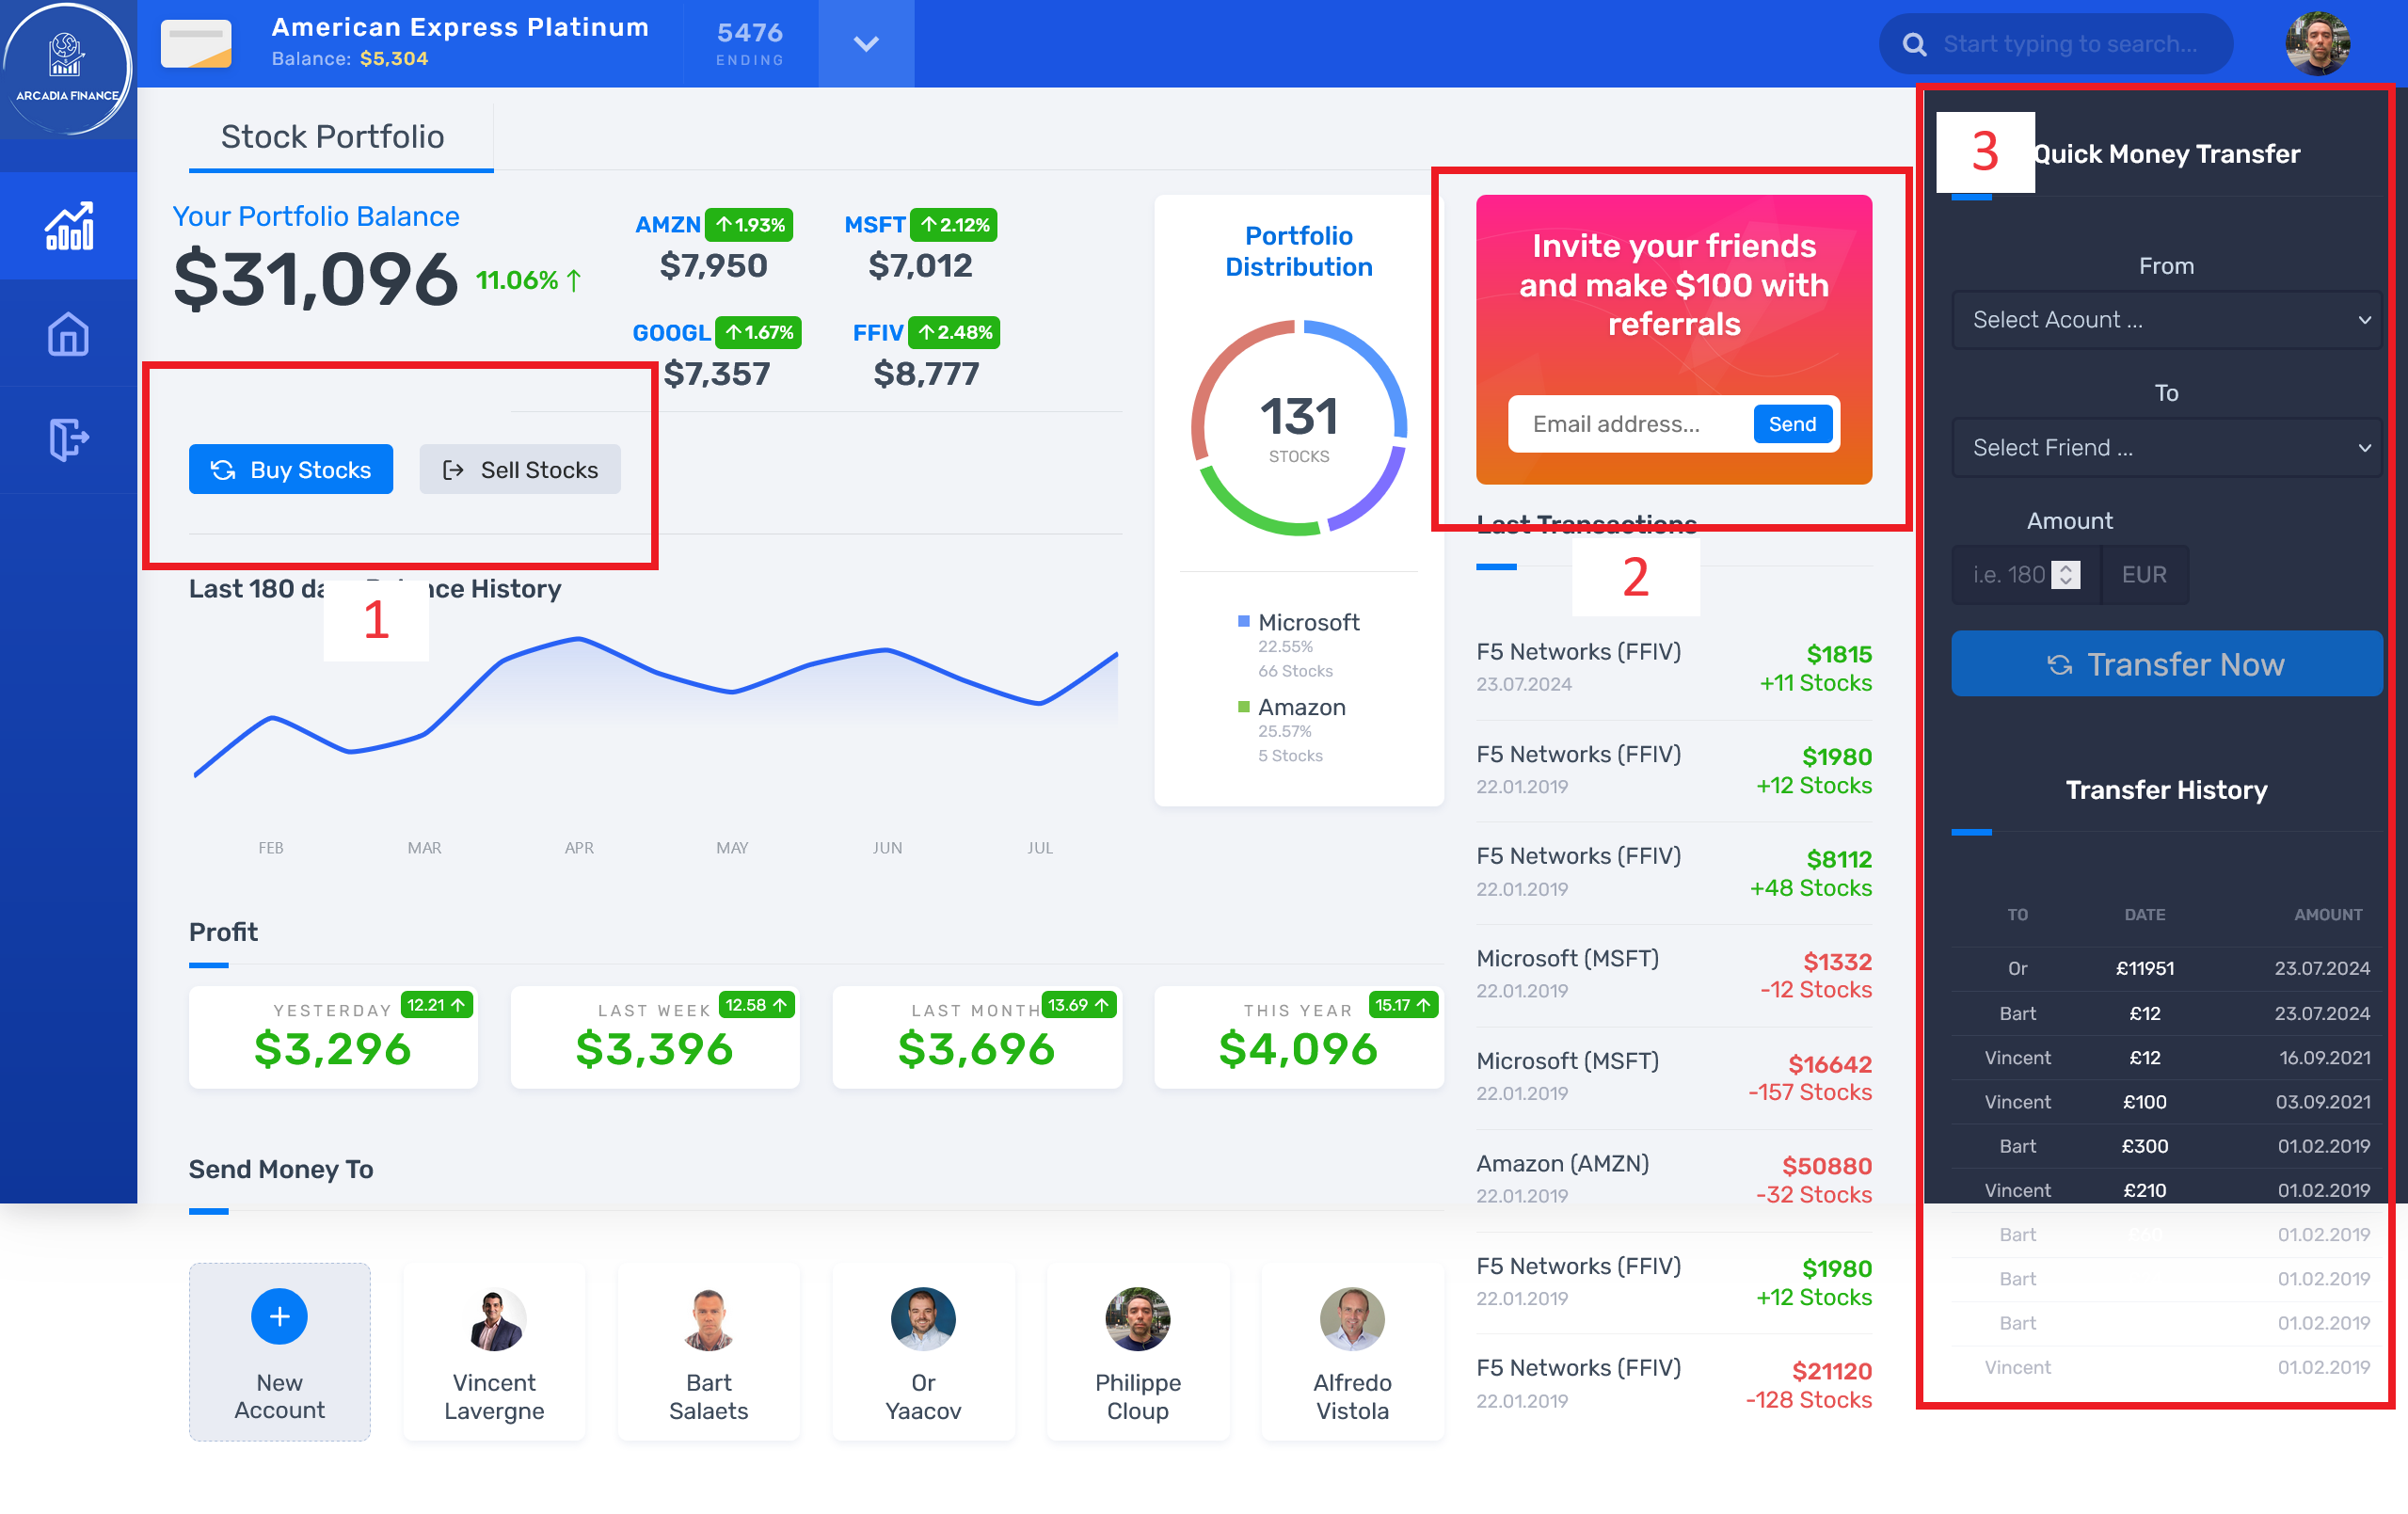The width and height of the screenshot is (2408, 1514).
Task: Click the Bart £300 transfer row
Action: click(2167, 1146)
